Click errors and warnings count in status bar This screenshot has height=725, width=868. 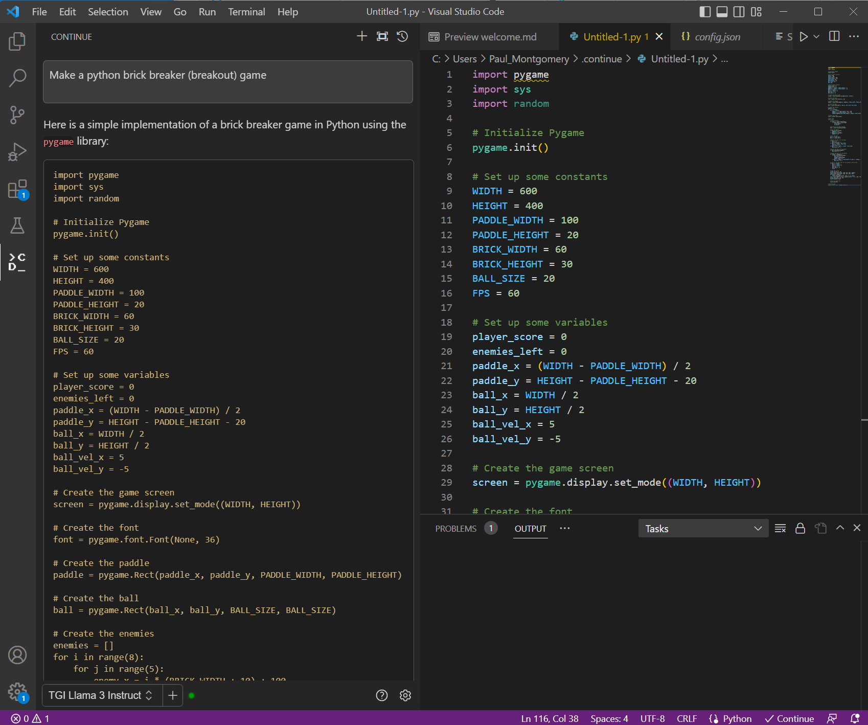point(30,718)
